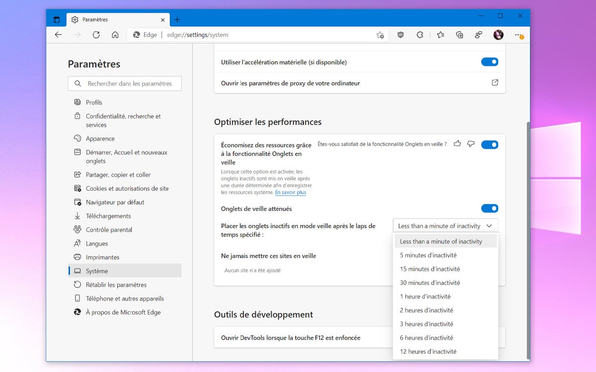Image resolution: width=596 pixels, height=372 pixels.
Task: Open Collections from the toolbar
Action: tap(459, 35)
